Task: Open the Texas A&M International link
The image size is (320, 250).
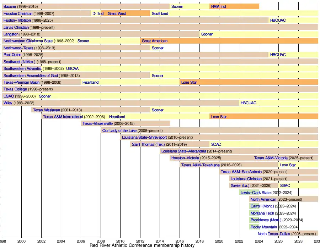Action: pyautogui.click(x=63, y=117)
